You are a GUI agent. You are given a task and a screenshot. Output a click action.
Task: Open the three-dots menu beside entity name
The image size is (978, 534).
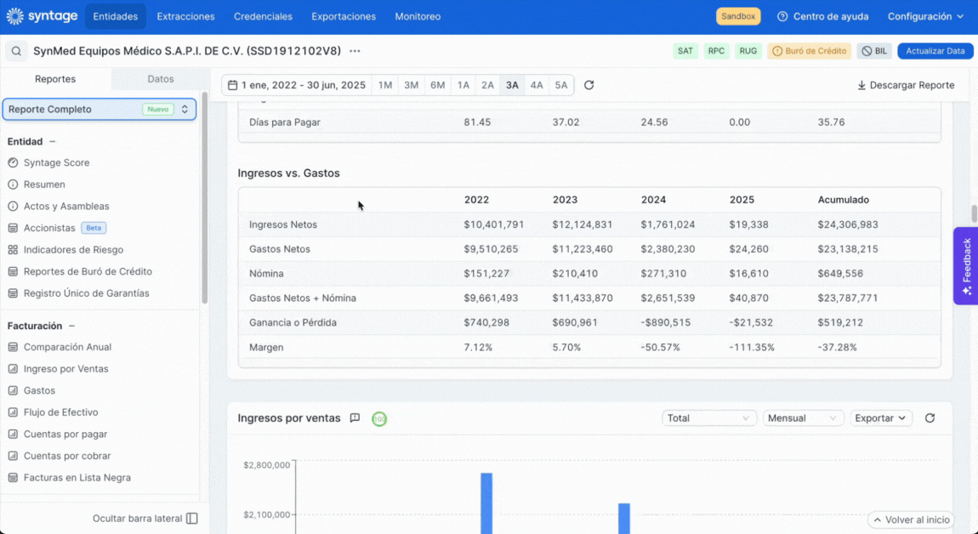355,51
